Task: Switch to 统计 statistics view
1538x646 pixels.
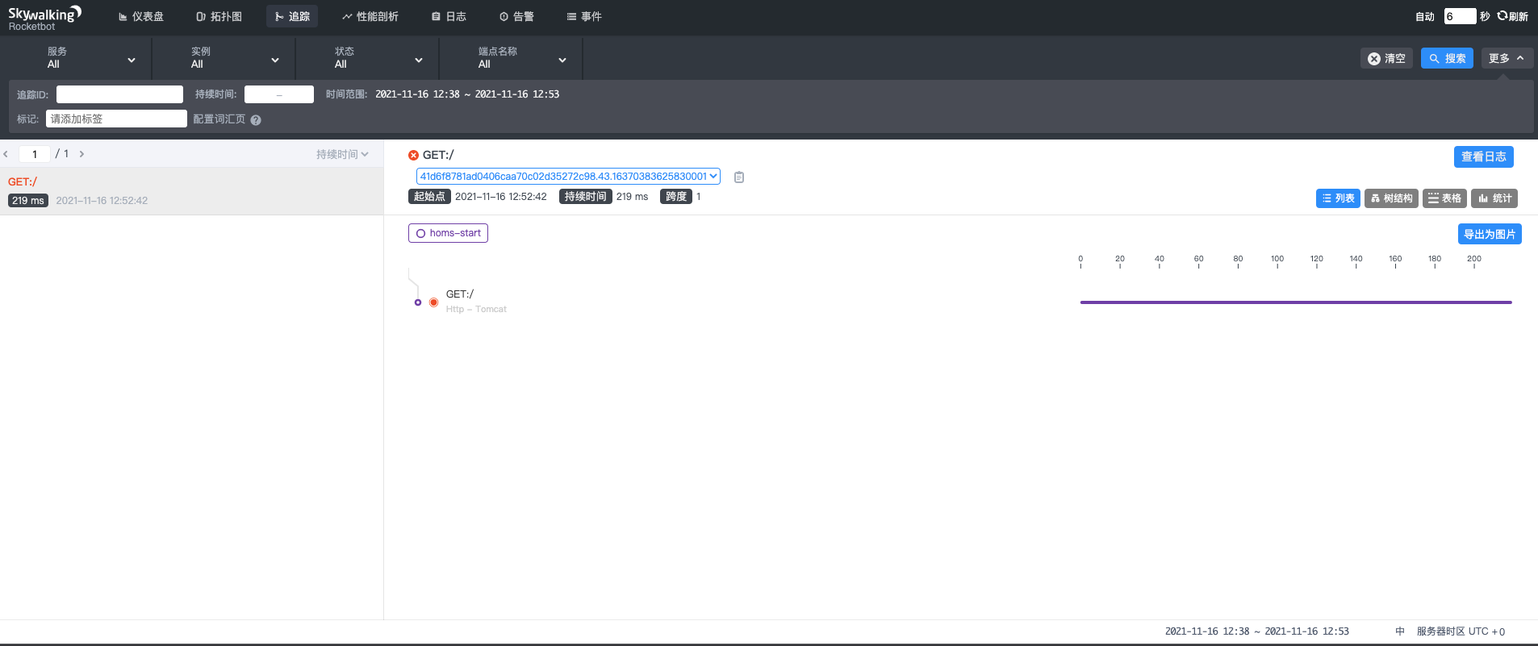Action: point(1494,198)
